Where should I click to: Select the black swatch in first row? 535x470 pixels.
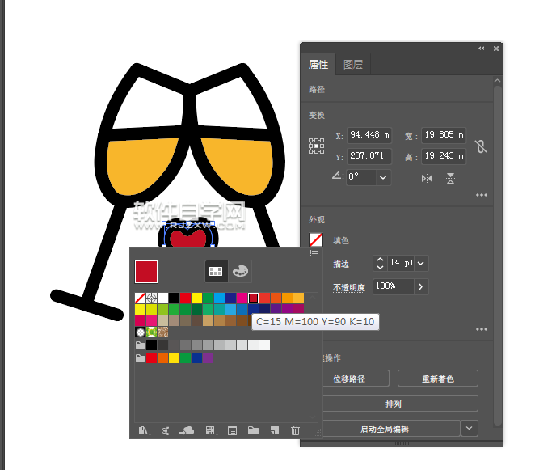pyautogui.click(x=174, y=299)
